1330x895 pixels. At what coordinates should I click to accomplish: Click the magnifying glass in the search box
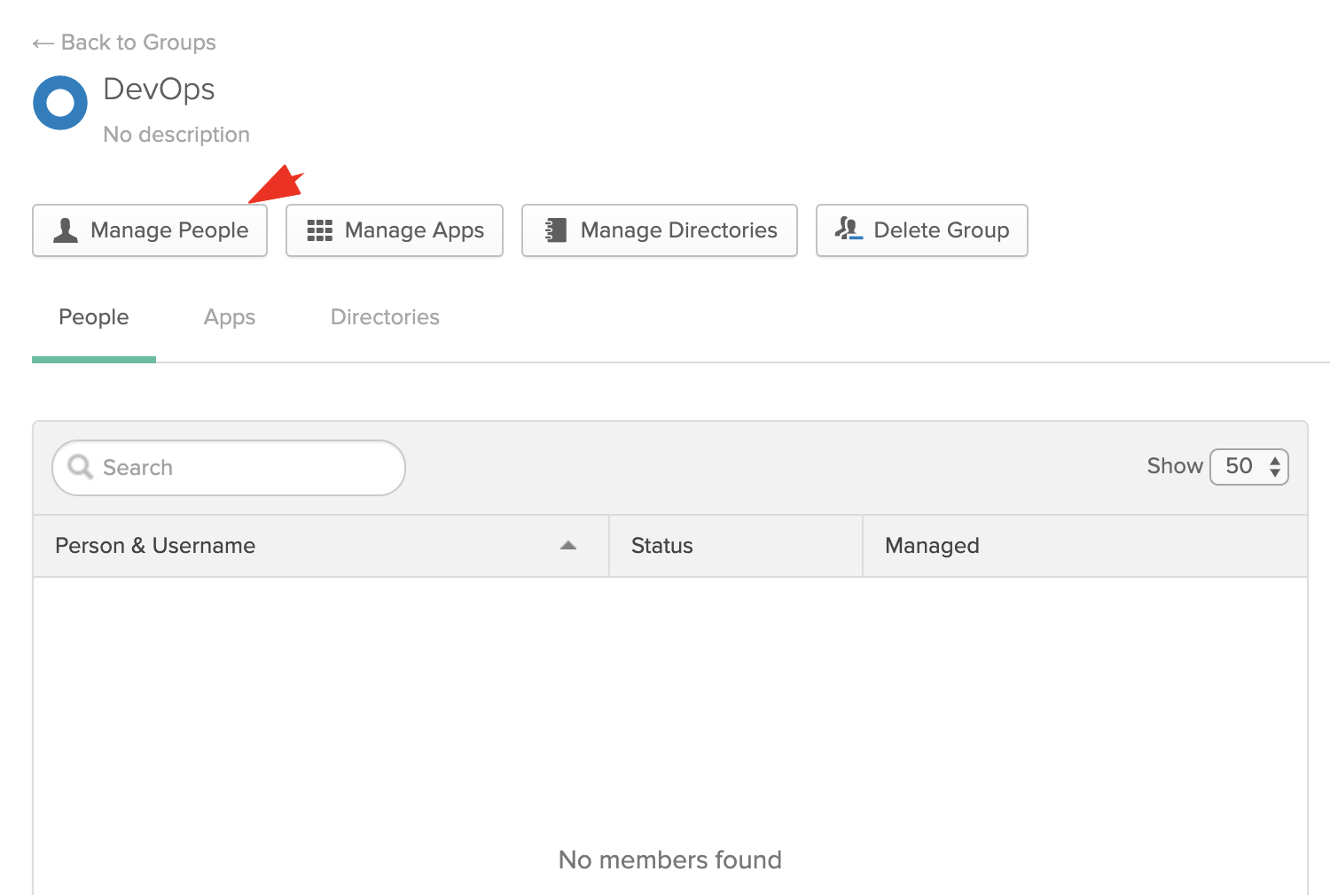pos(81,467)
